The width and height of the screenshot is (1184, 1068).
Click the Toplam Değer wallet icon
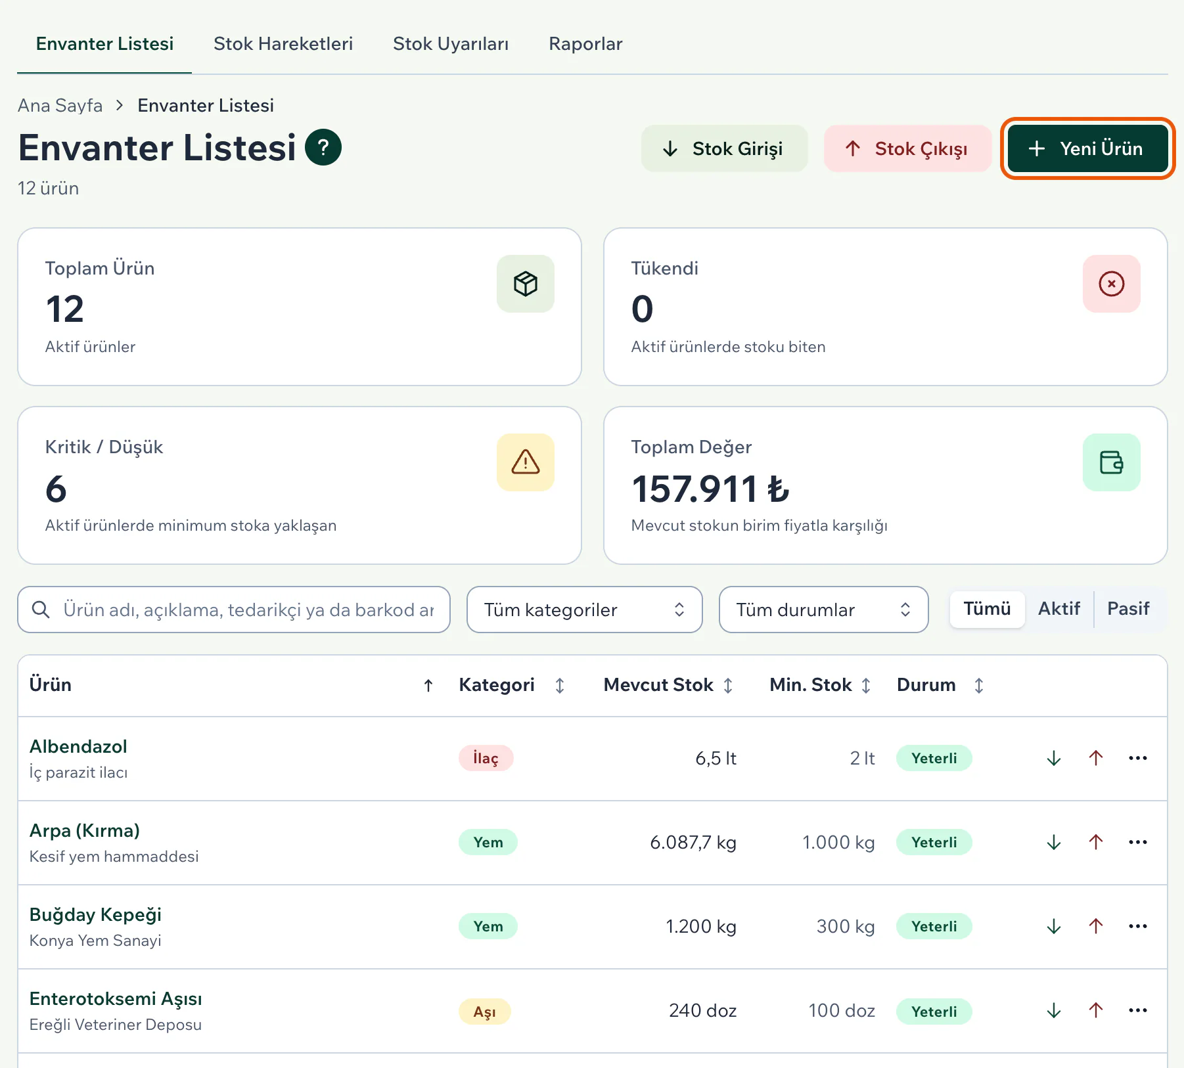[1112, 462]
